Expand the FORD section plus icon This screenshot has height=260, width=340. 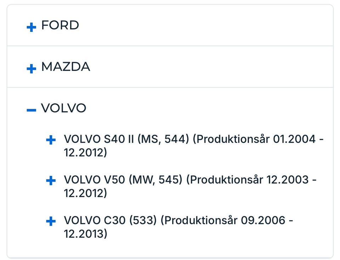[32, 27]
